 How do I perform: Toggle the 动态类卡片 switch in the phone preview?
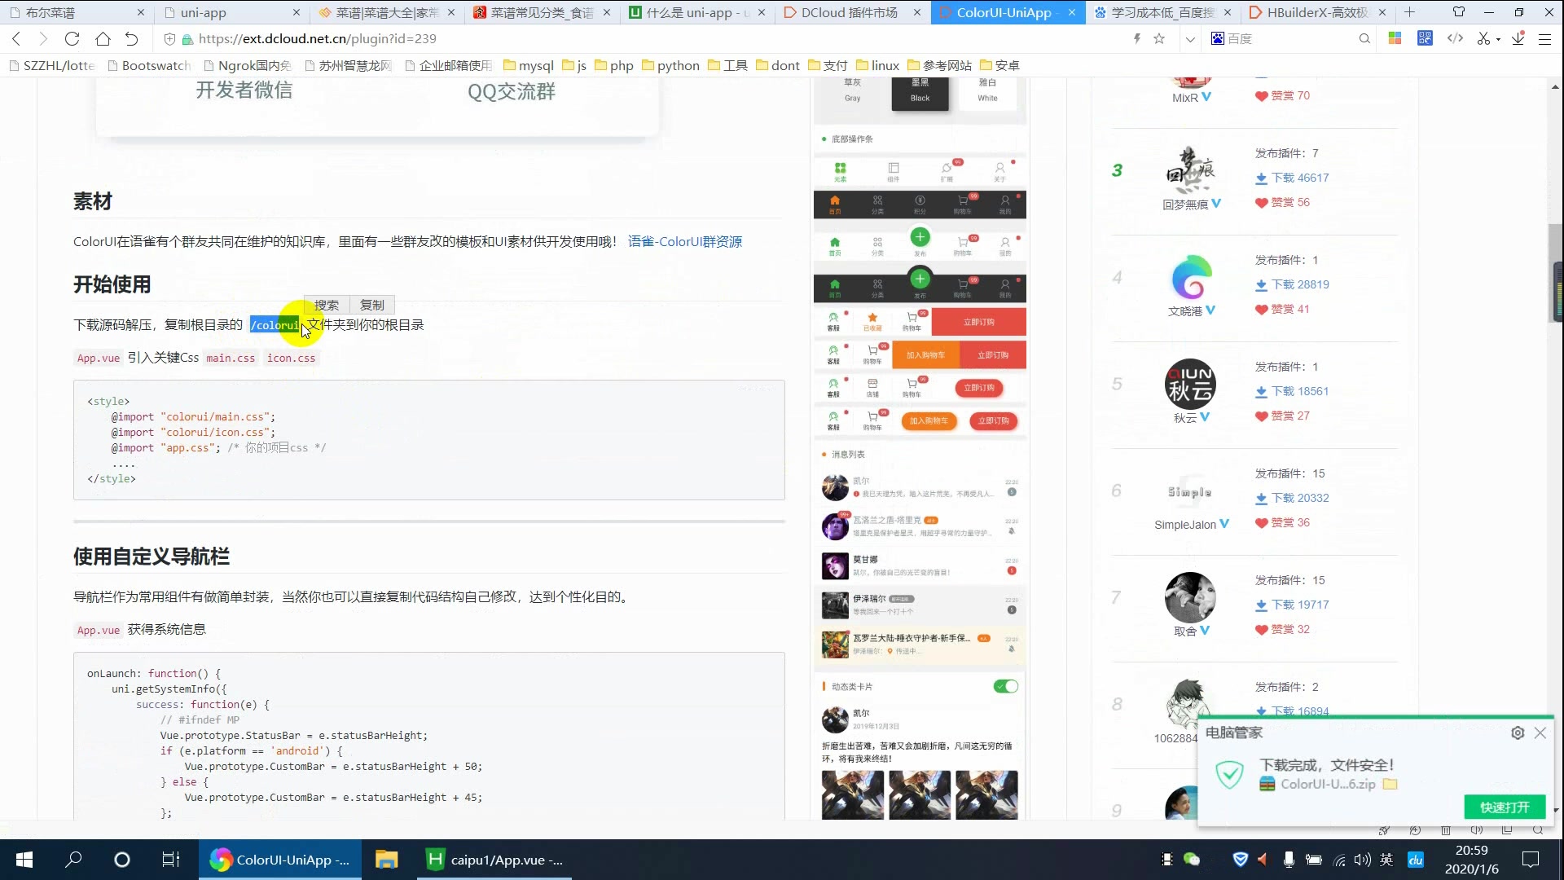(1005, 686)
